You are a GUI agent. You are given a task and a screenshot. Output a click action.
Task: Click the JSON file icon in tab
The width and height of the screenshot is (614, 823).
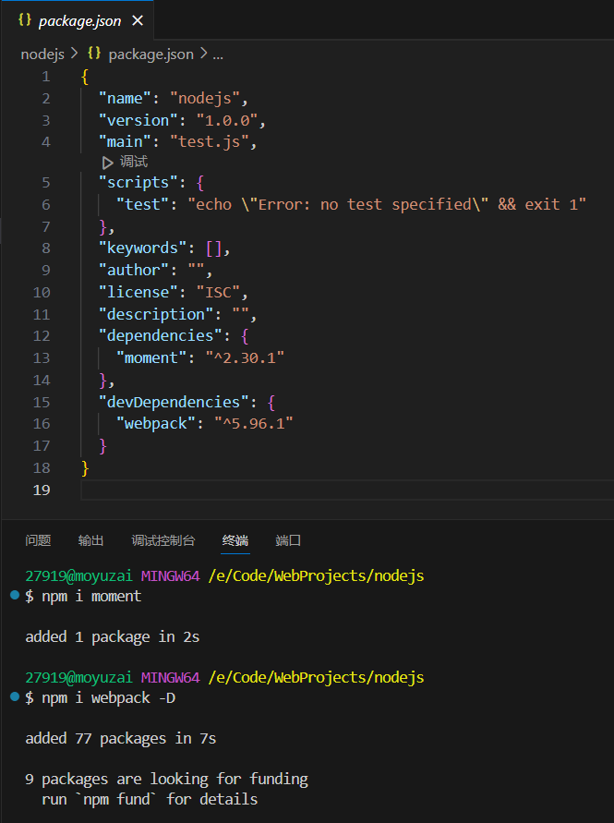click(x=24, y=20)
